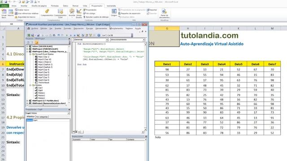Switch to the Datos ribbon tab
The height and width of the screenshot is (161, 287).
click(x=65, y=6)
